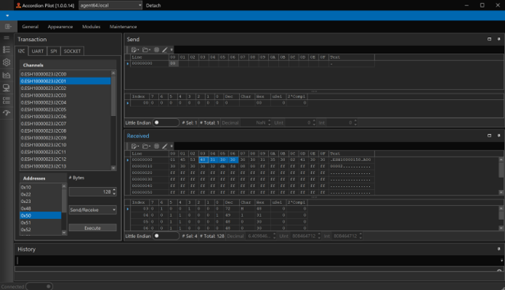Click the 00 byte cell in Send grid

[173, 63]
